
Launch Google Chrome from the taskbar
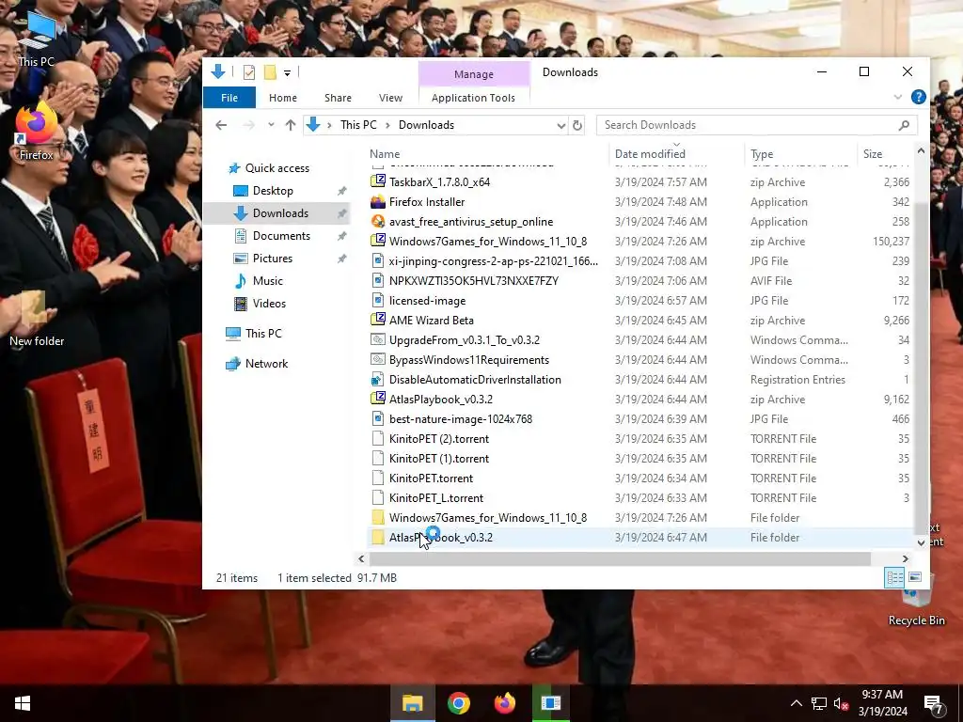click(x=459, y=703)
